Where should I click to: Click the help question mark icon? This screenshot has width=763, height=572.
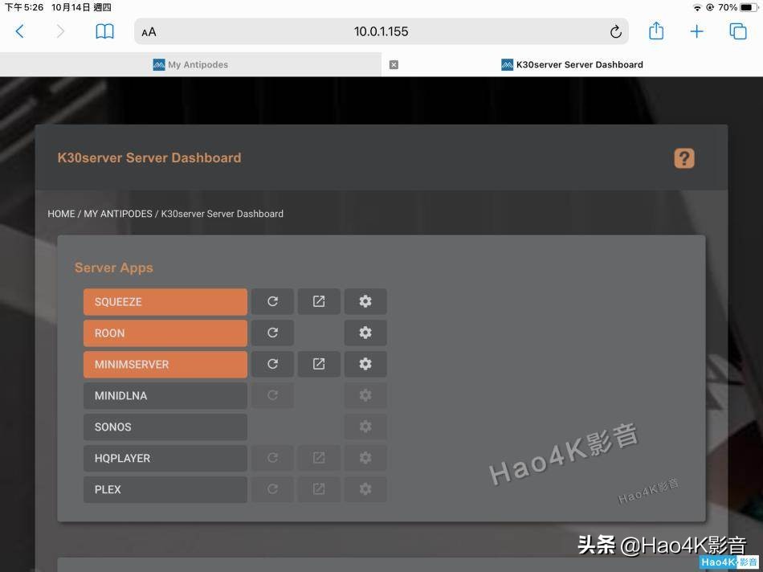point(683,157)
